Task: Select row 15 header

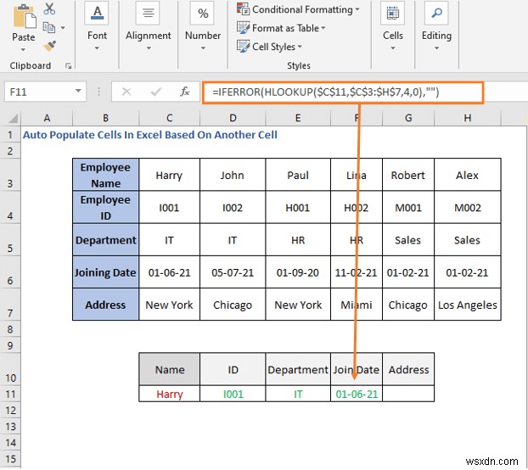Action: click(10, 459)
